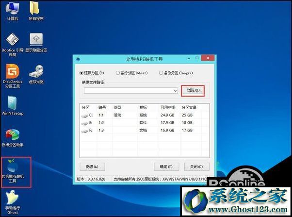Screen dimensions: 292x217
Task: Click the 活动 type cell
Action: [x=117, y=115]
